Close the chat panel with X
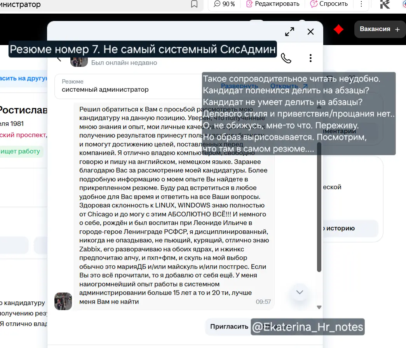The height and width of the screenshot is (348, 406). click(310, 31)
